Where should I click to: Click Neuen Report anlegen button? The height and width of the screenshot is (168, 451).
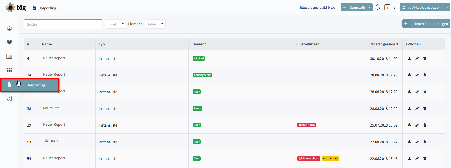pos(426,24)
